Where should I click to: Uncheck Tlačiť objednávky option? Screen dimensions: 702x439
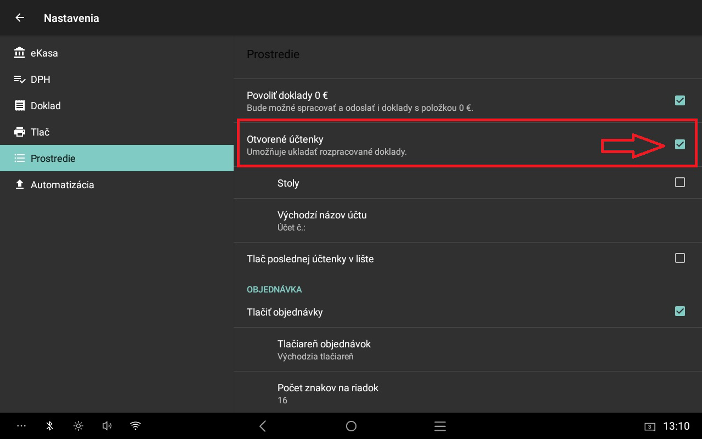click(680, 311)
